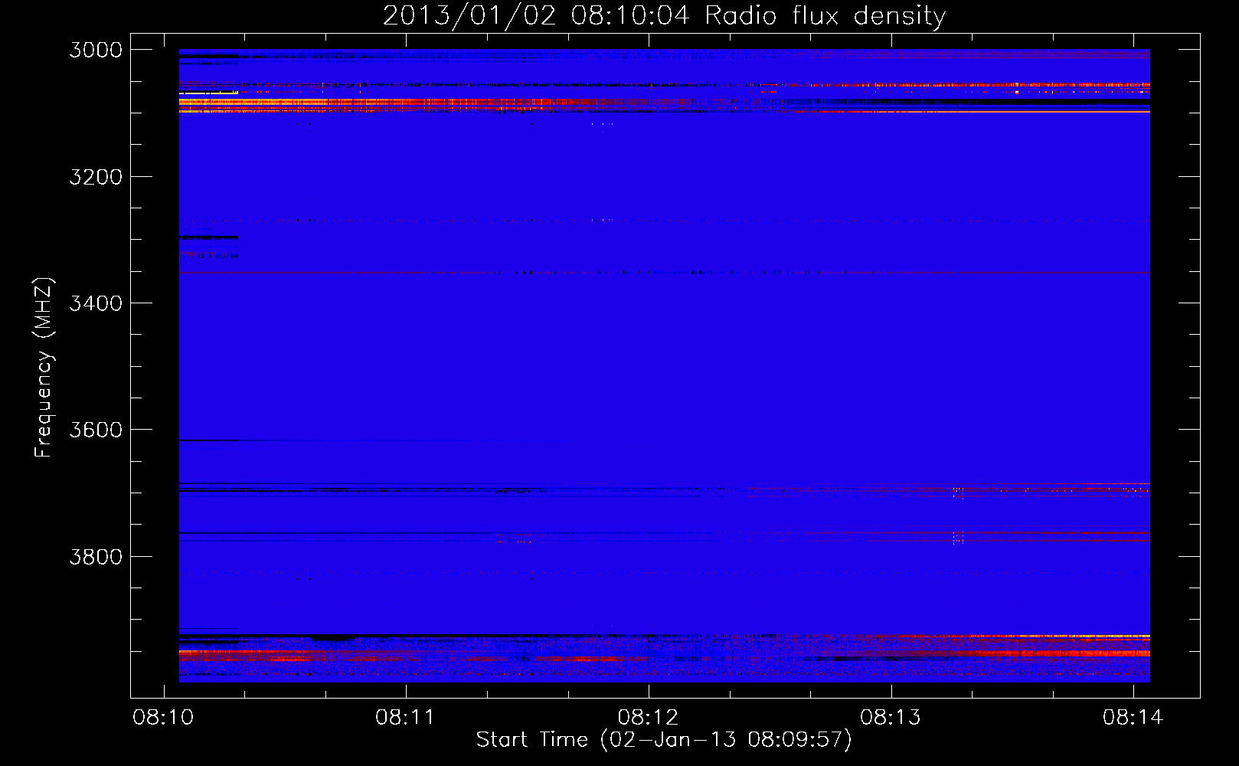The width and height of the screenshot is (1239, 766).
Task: Click the 3200 frequency tick label
Action: tap(96, 177)
